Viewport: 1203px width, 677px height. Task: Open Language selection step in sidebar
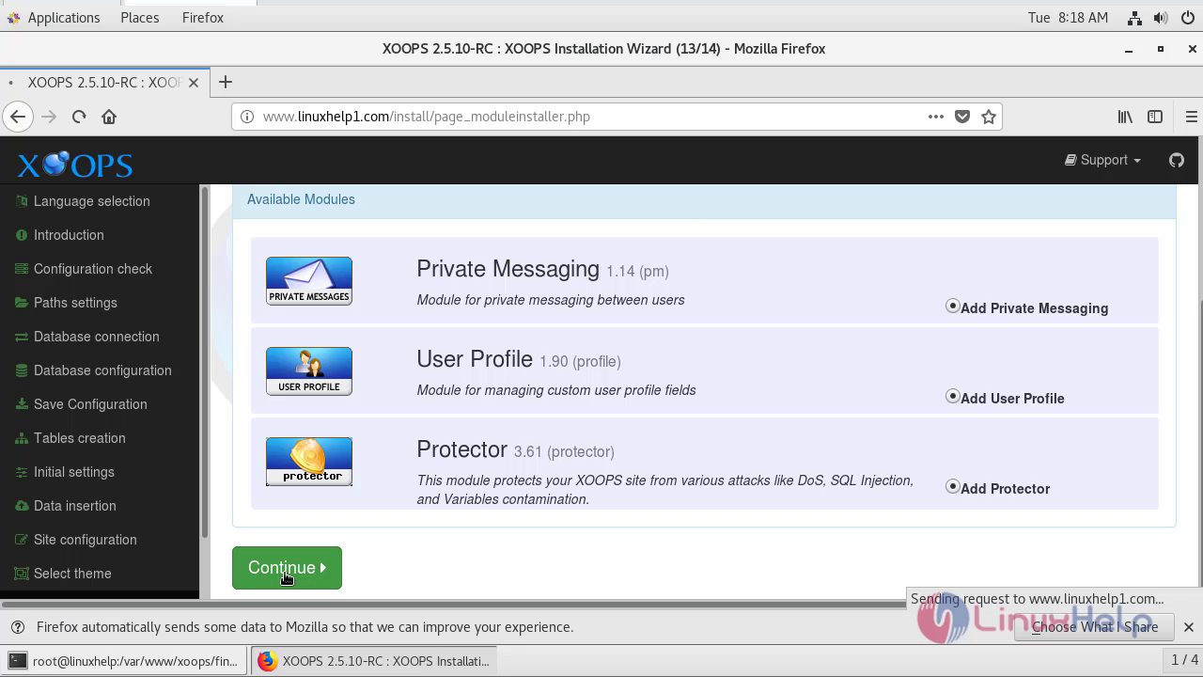tap(91, 201)
